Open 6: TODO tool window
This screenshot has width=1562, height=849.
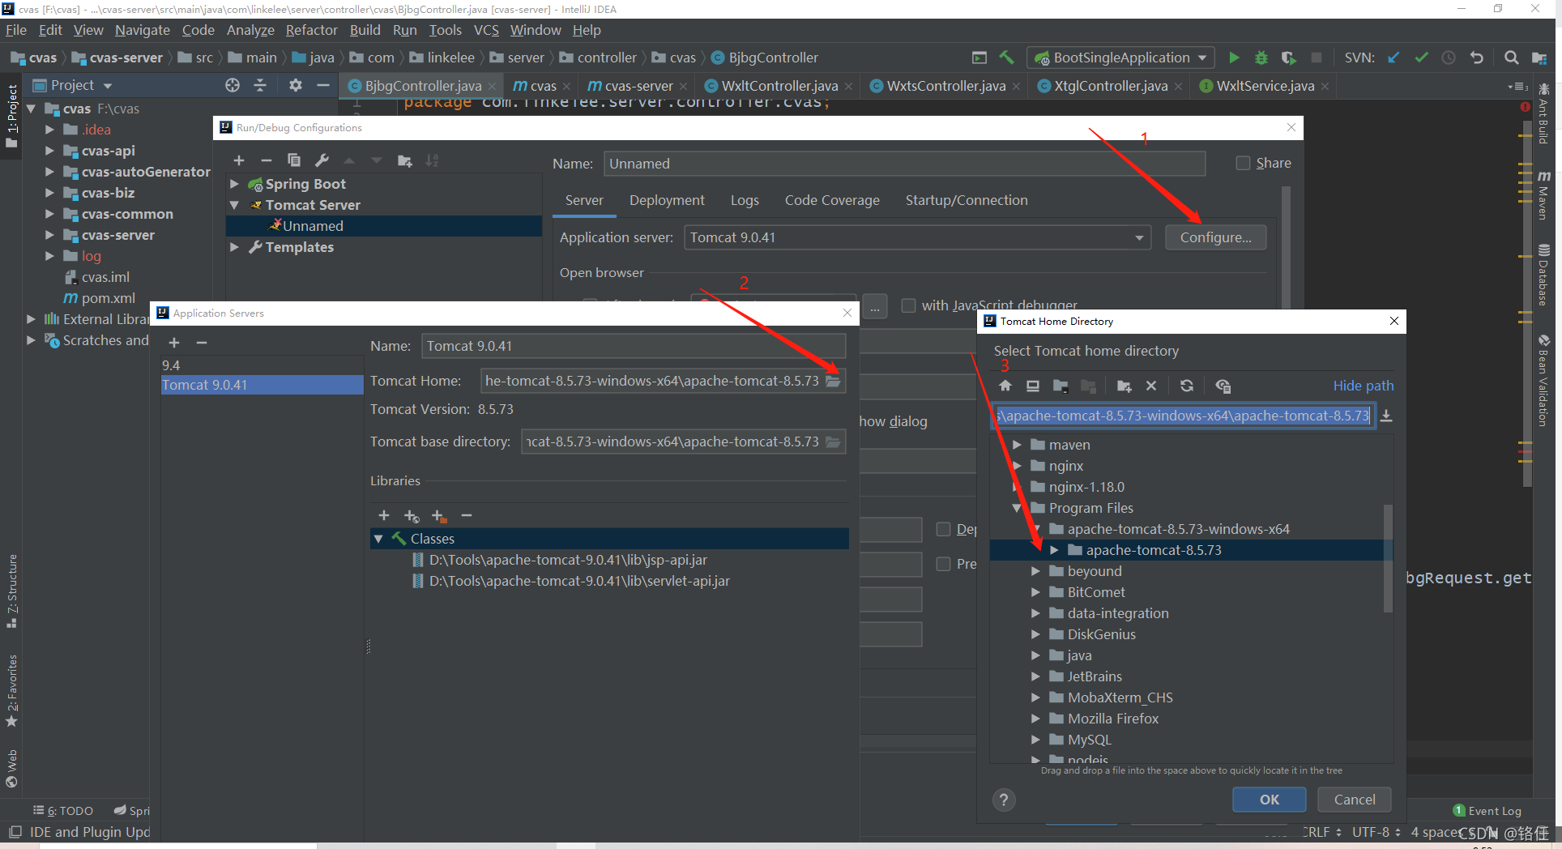(x=63, y=811)
